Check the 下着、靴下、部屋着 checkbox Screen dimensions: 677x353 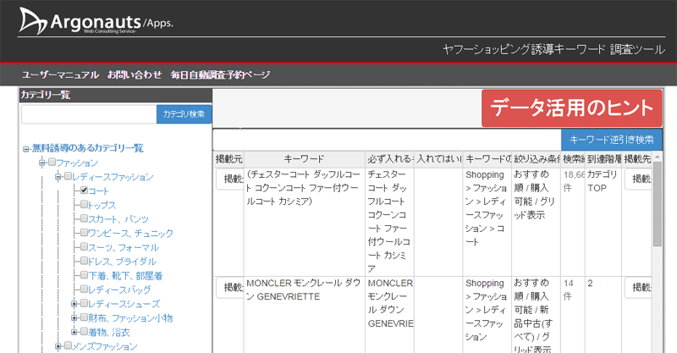(x=84, y=275)
